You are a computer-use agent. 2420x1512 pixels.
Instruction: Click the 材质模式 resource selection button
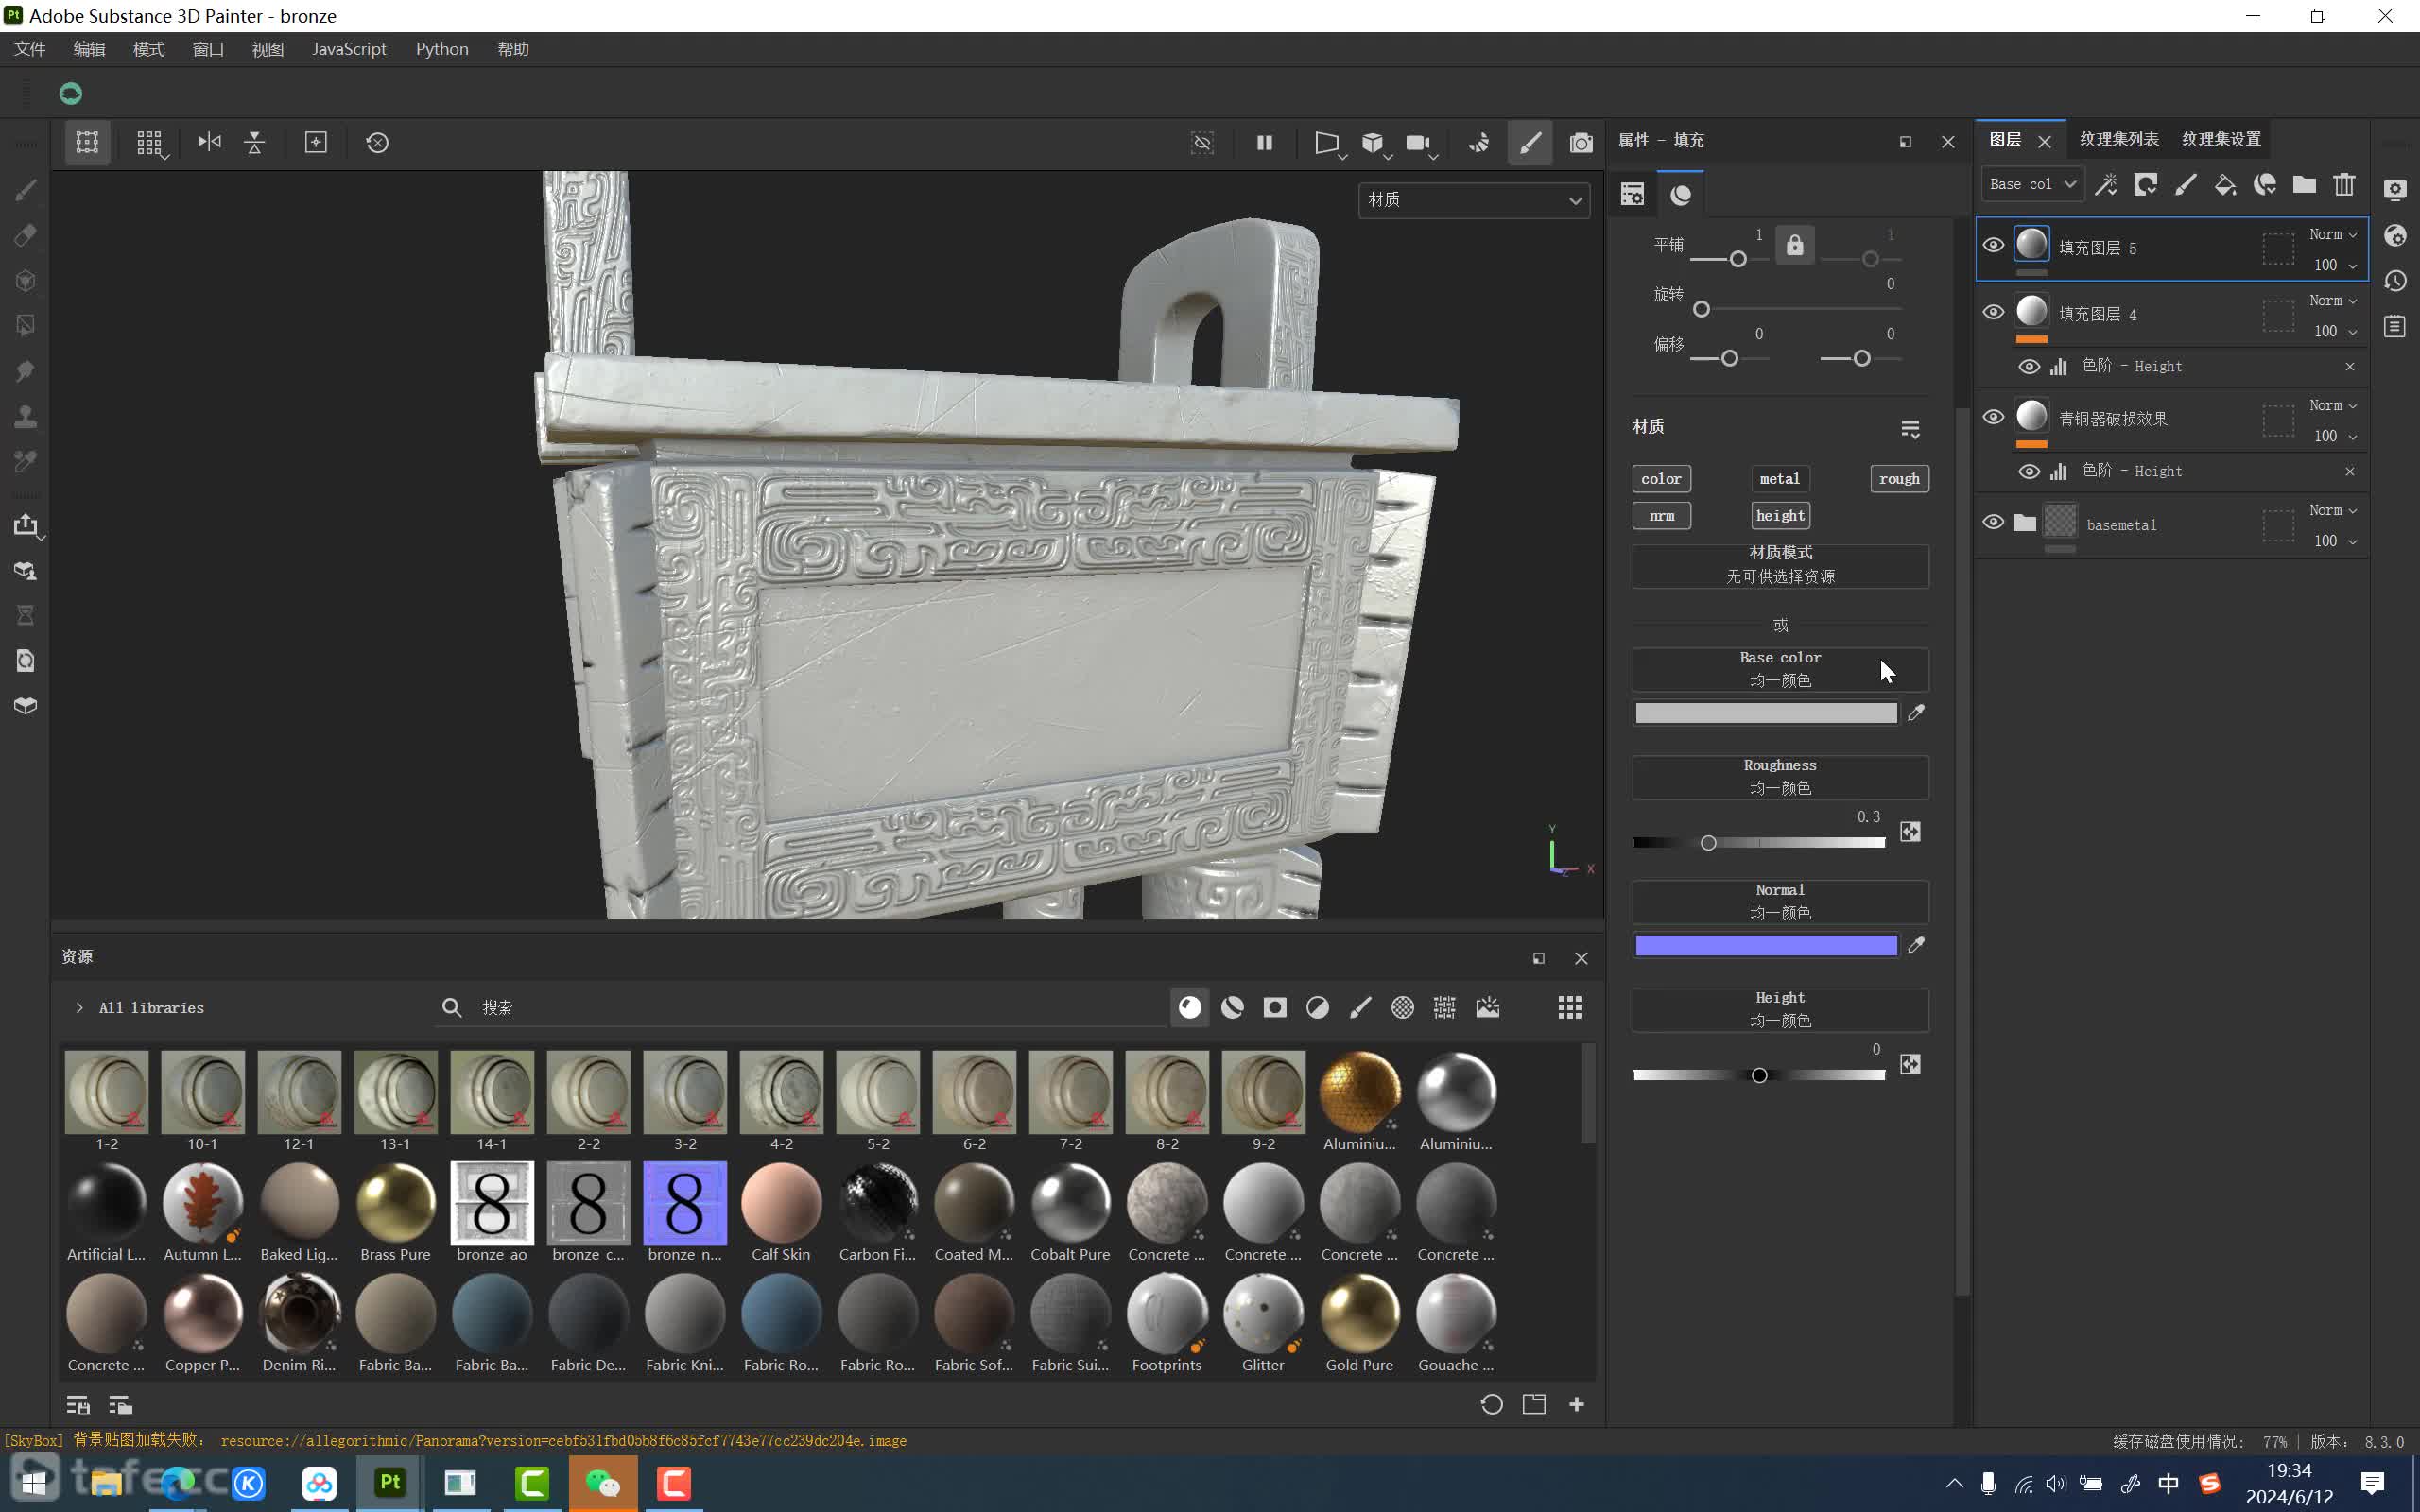click(1780, 565)
